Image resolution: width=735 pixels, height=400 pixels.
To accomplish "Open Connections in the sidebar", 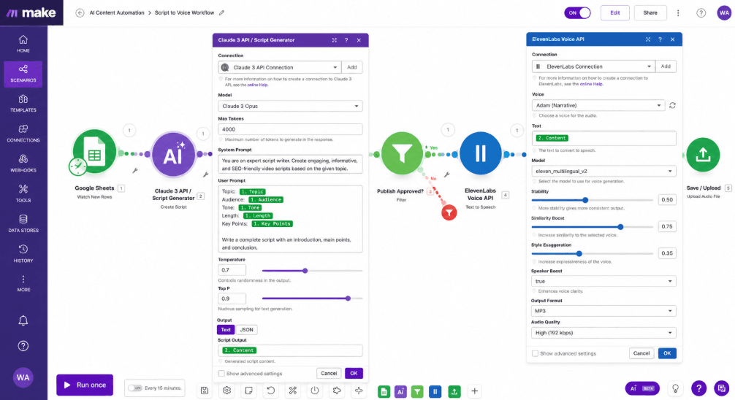I will click(x=23, y=134).
